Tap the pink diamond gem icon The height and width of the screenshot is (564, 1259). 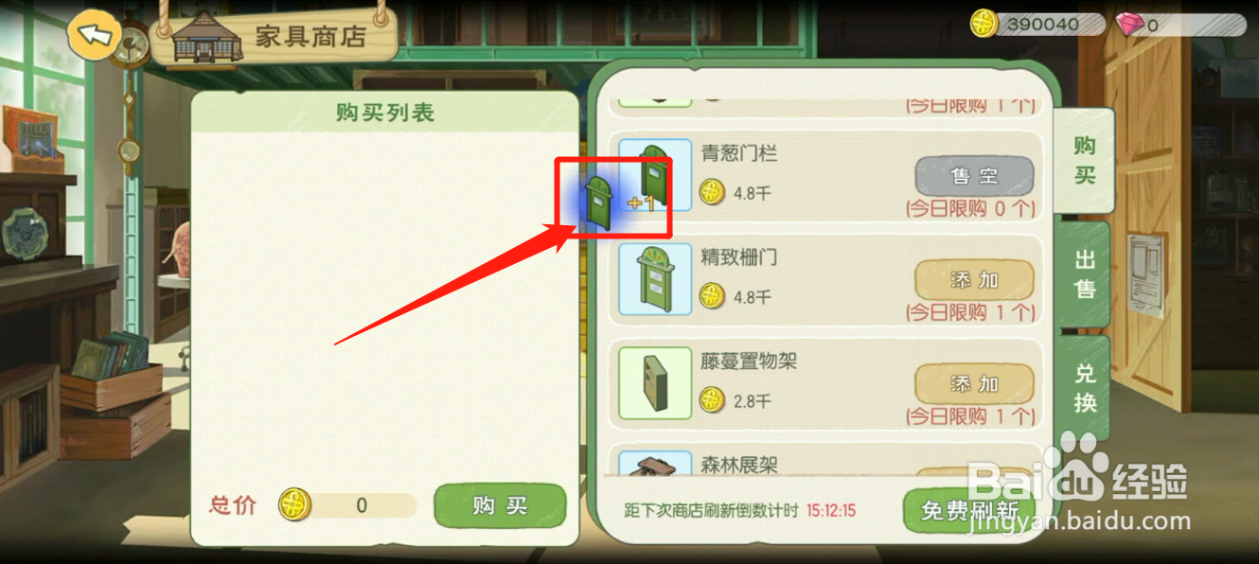(1130, 25)
